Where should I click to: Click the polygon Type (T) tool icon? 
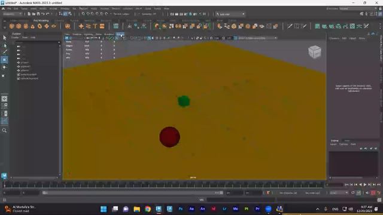click(95, 26)
